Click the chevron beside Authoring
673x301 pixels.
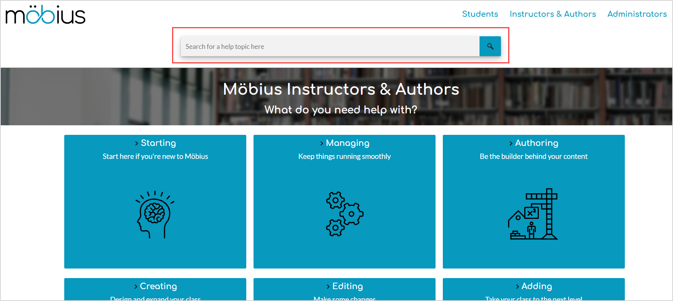511,143
